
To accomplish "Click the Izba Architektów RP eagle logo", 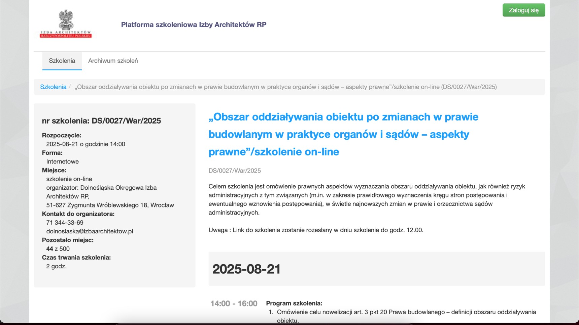I will [x=66, y=24].
